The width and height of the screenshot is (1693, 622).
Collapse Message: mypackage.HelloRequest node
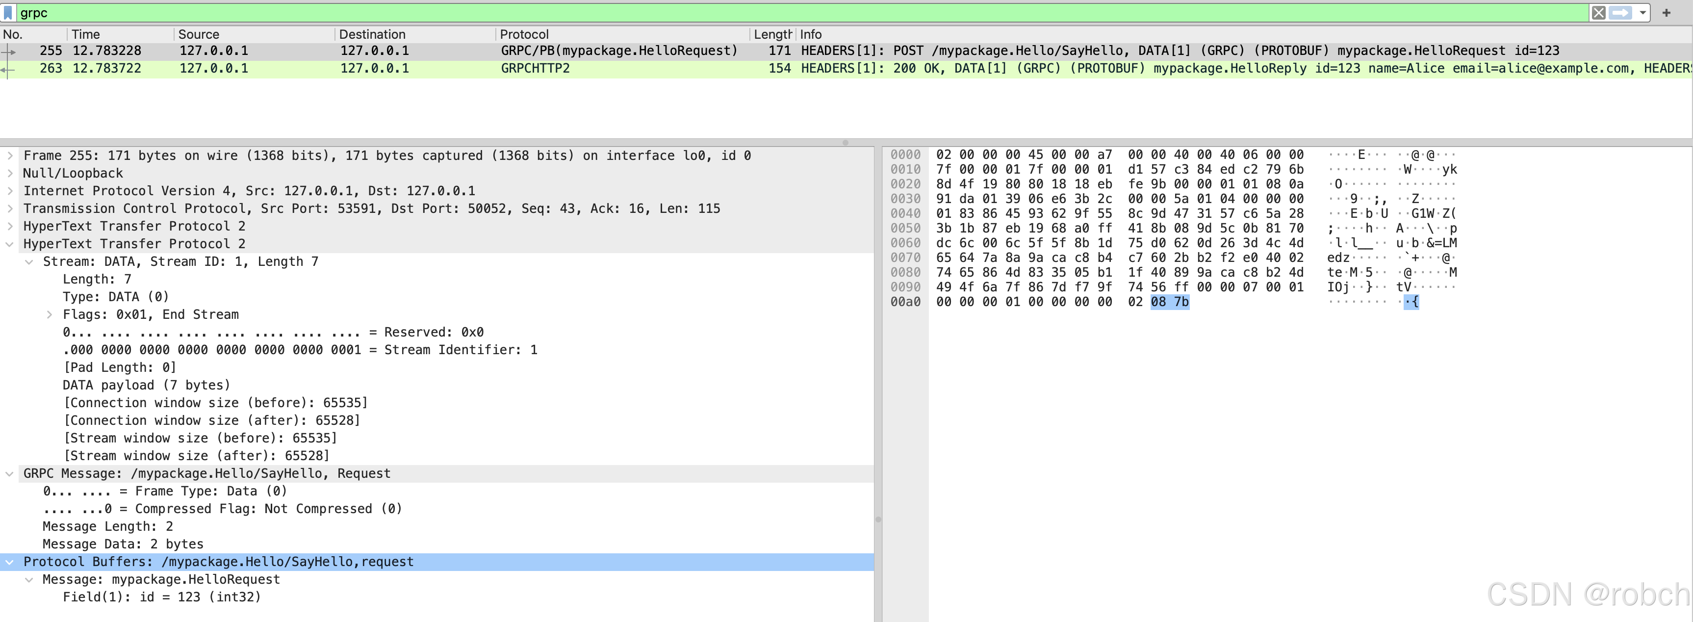(29, 580)
